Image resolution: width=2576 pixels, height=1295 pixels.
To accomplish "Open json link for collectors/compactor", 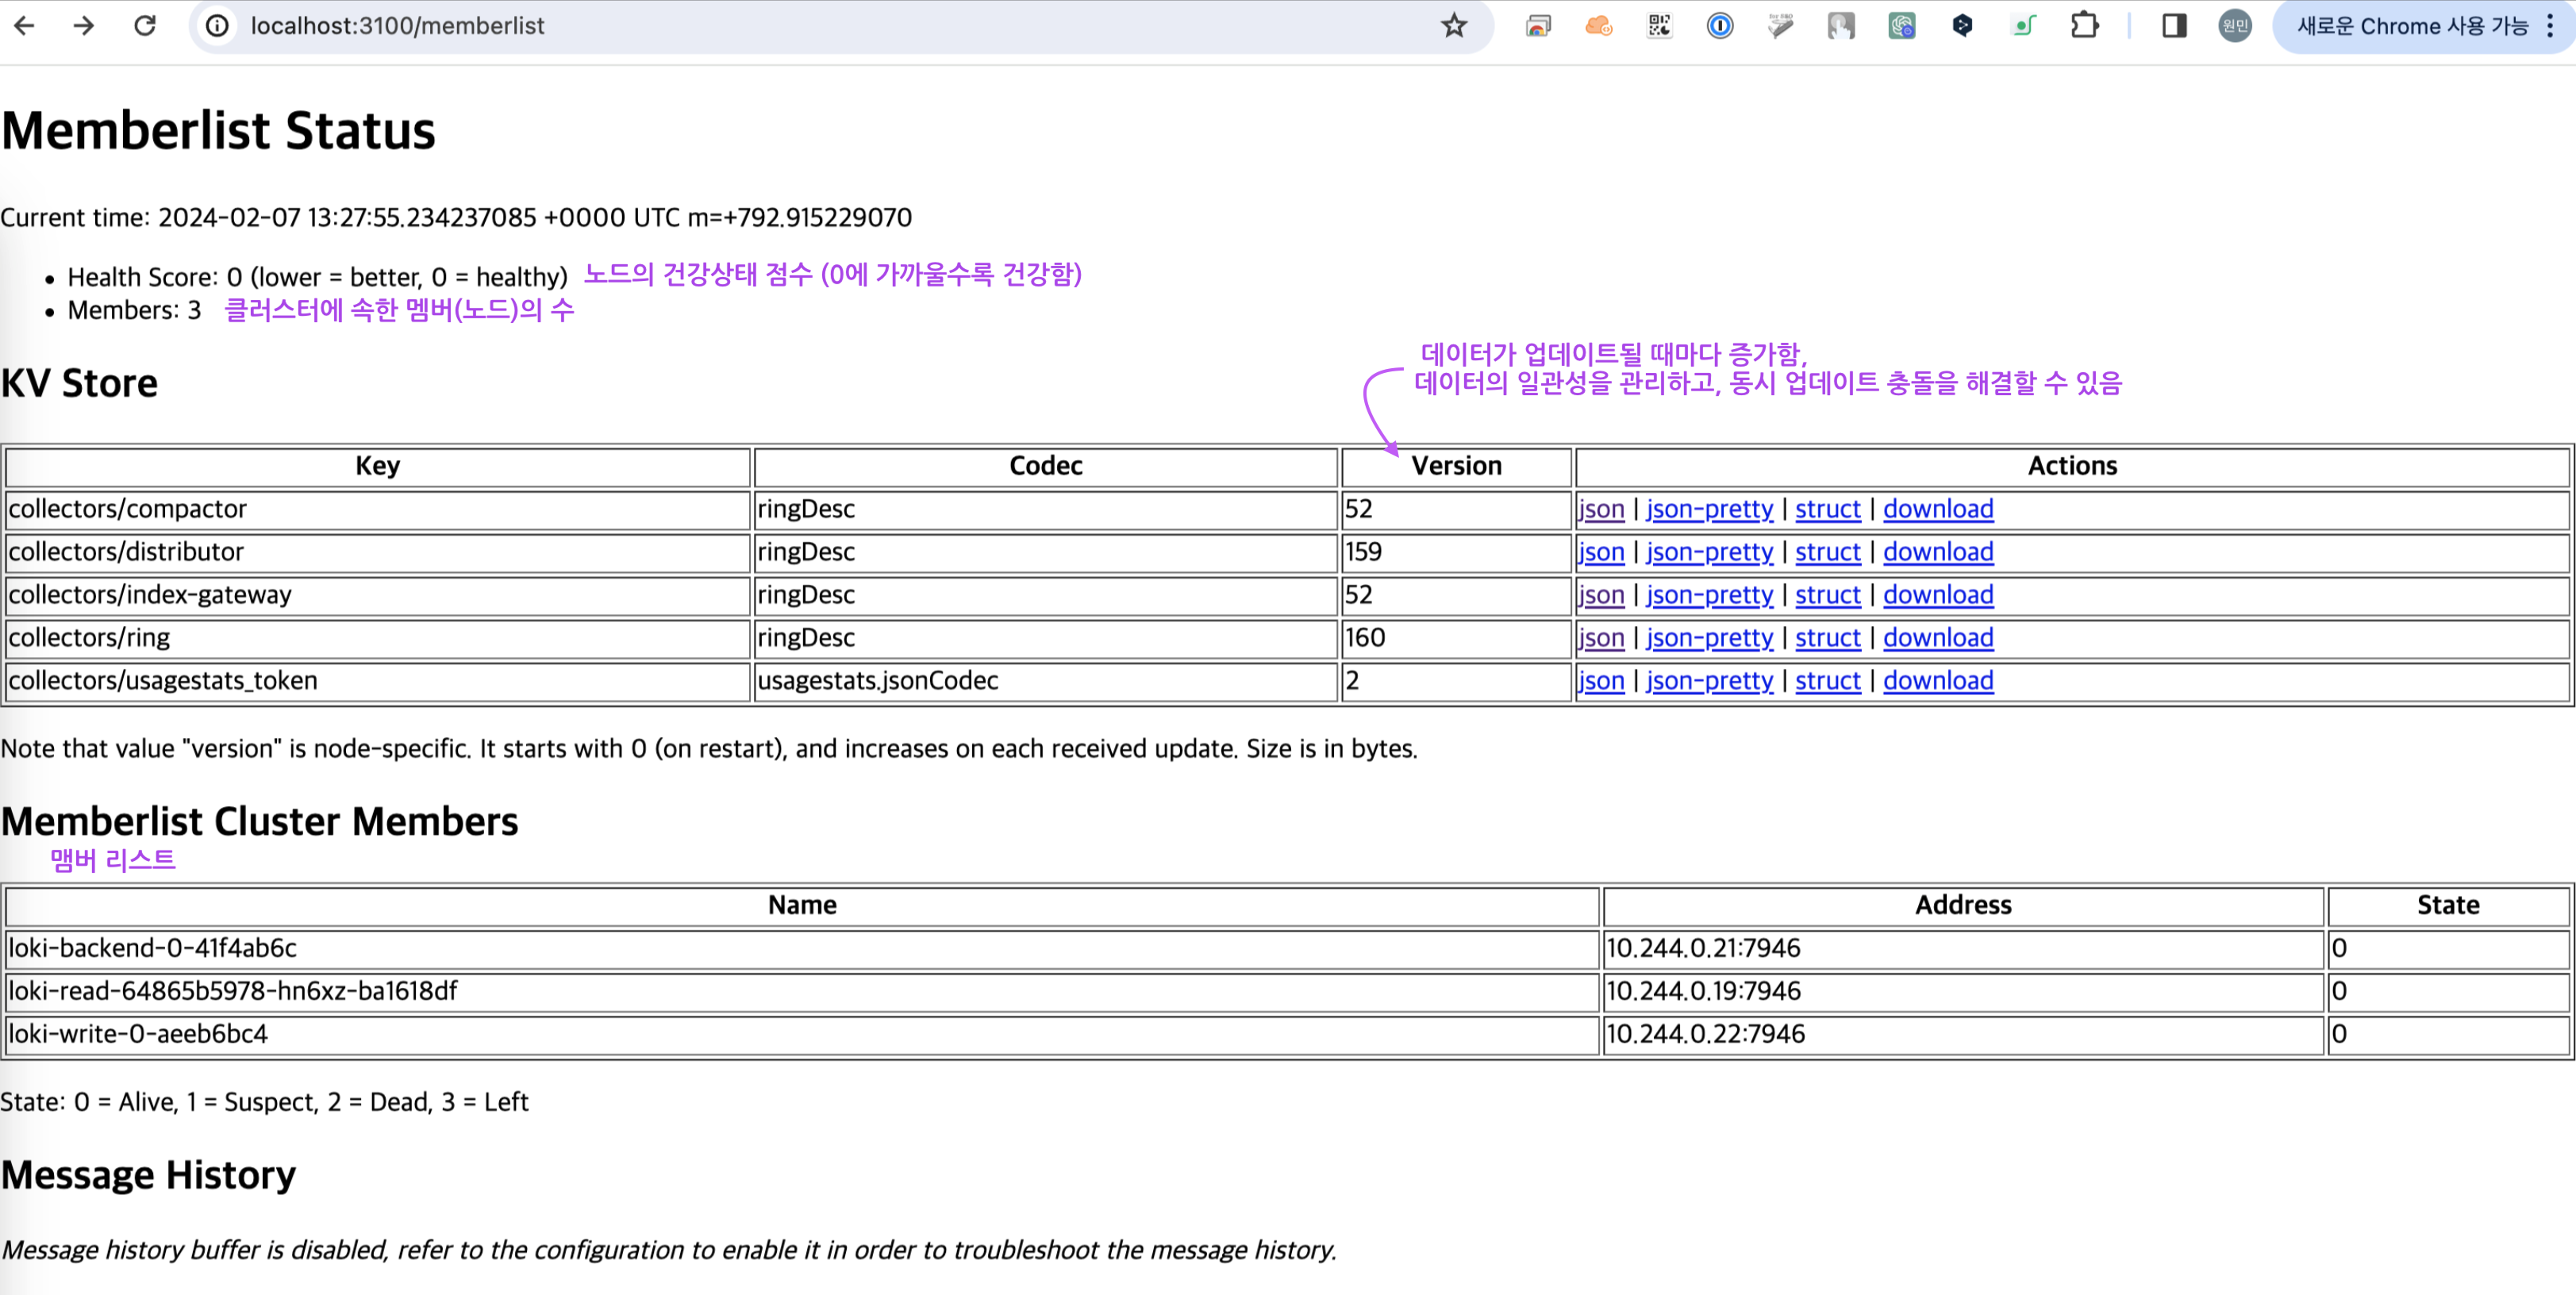I will tap(1601, 509).
